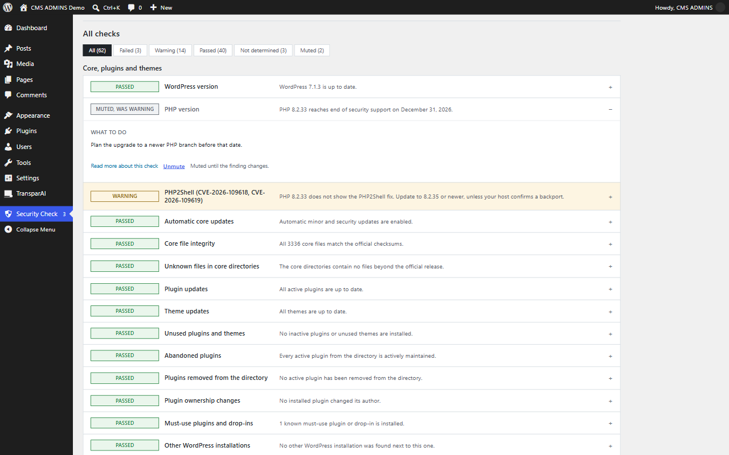Open the CMS ADMINS Demo site link

[58, 7]
